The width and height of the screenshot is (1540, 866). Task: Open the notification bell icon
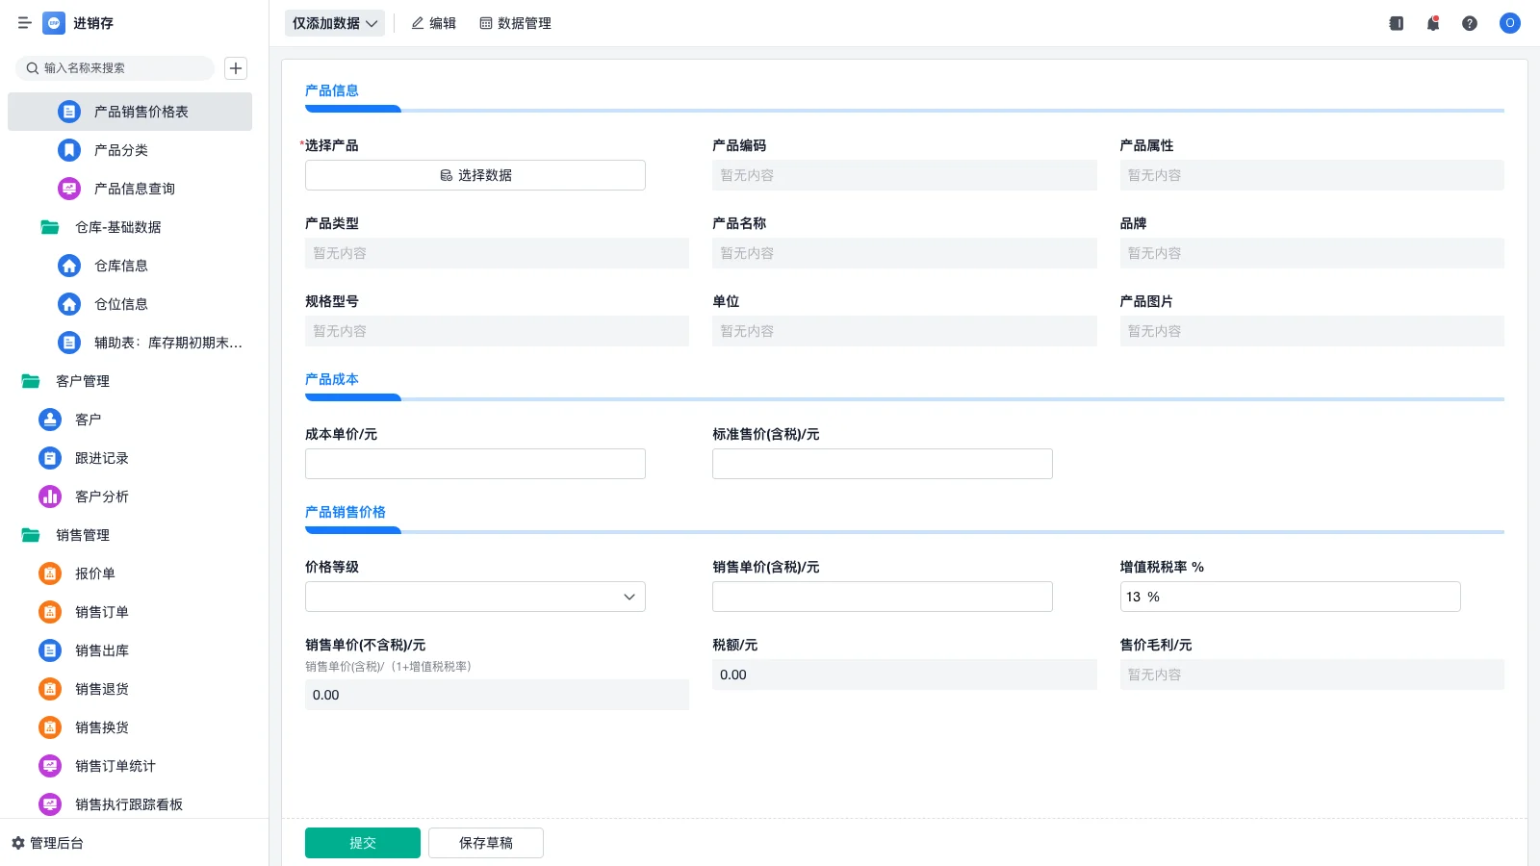point(1433,23)
